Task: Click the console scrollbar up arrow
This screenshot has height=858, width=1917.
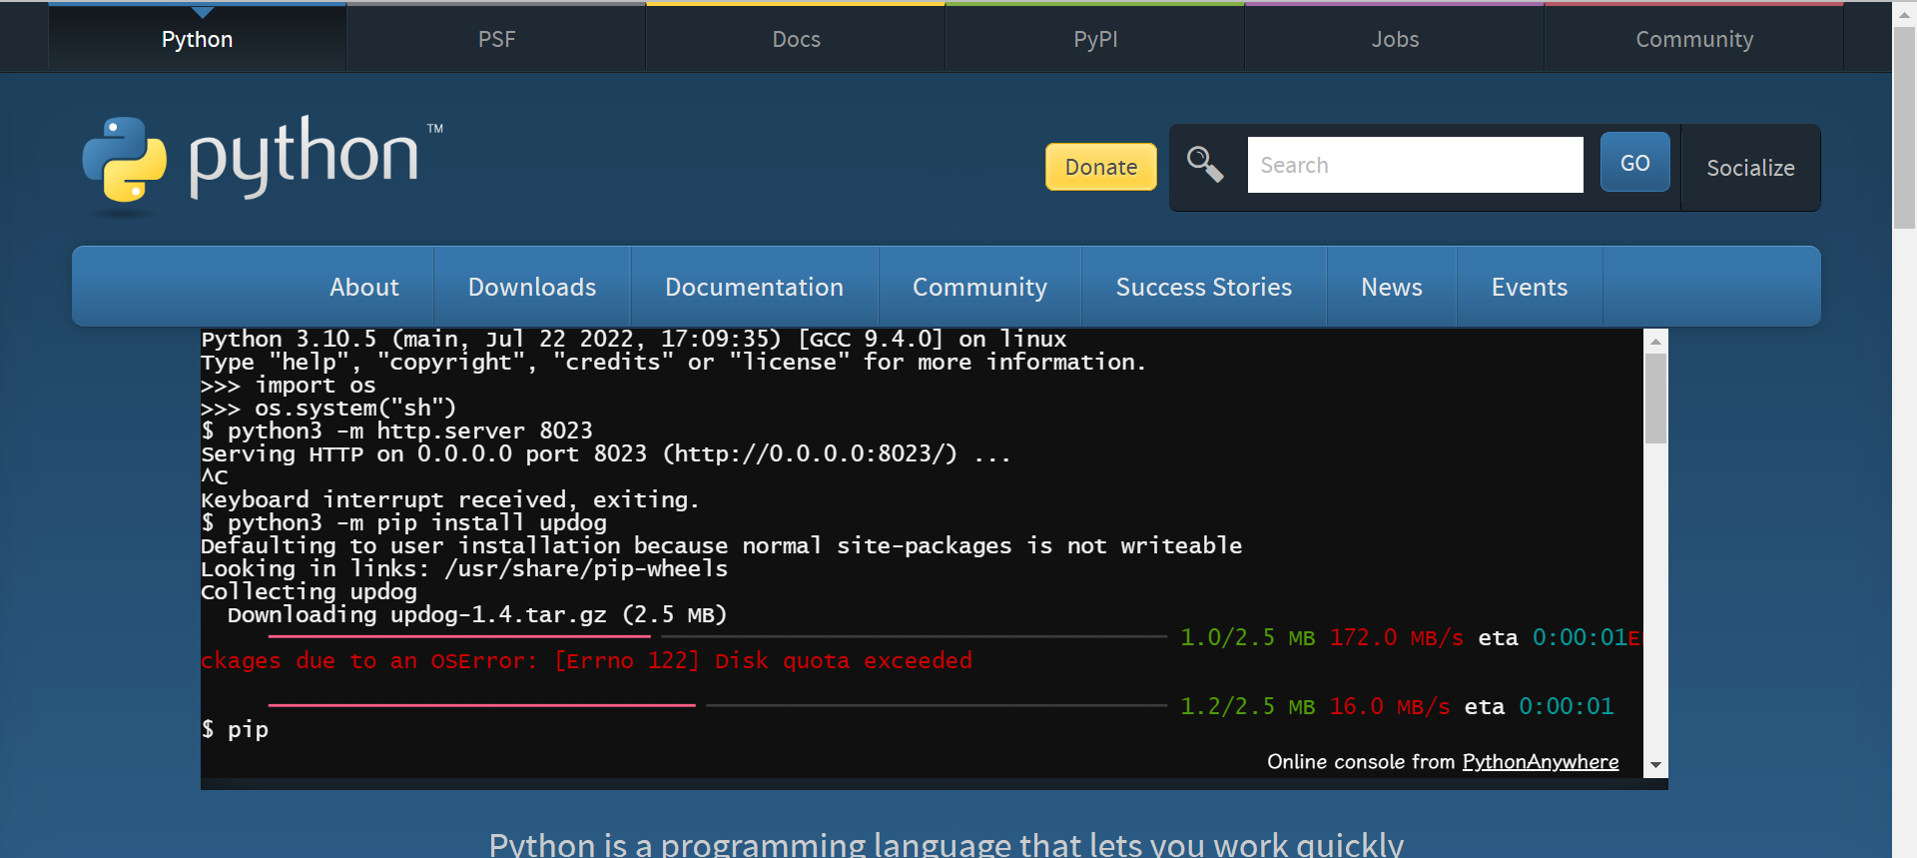Action: click(x=1656, y=342)
